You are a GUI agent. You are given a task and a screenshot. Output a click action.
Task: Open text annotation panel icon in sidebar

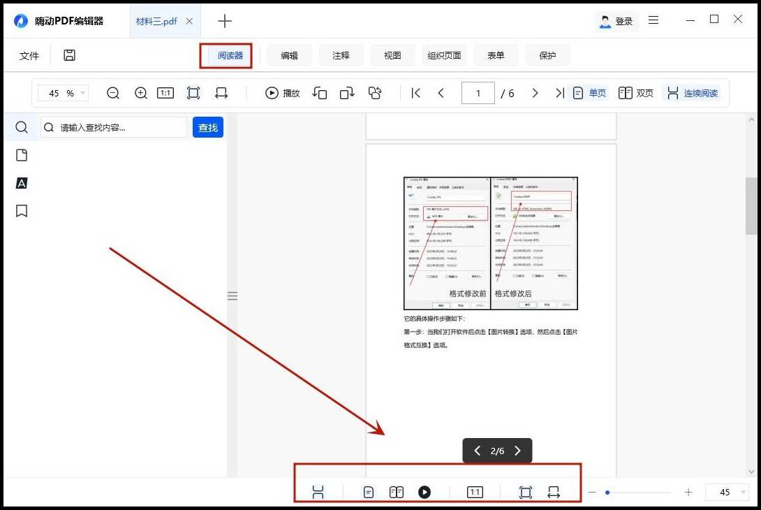tap(22, 183)
